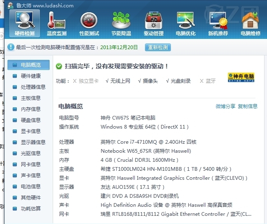Click the 独立显卡 feature label

[89, 81]
